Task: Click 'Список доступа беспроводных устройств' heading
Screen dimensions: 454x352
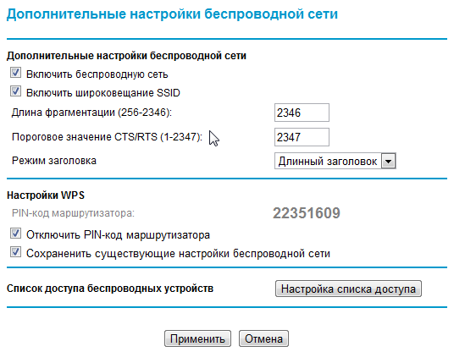Action: click(110, 289)
